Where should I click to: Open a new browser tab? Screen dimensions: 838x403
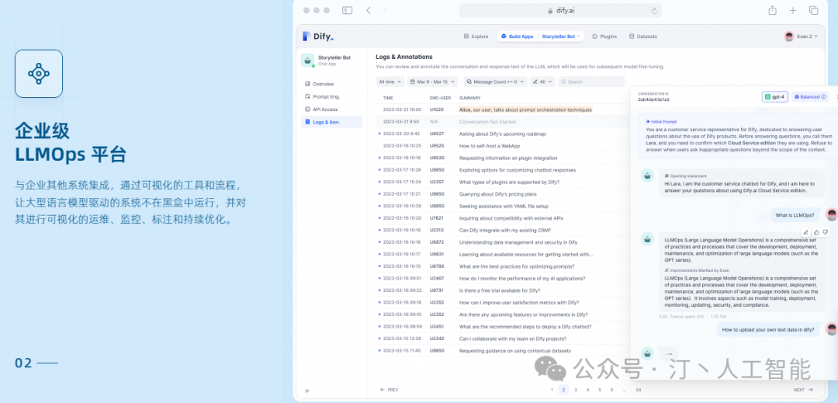[793, 10]
